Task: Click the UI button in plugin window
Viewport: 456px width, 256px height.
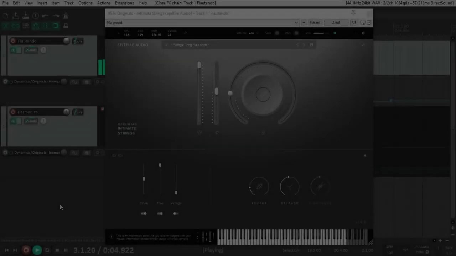Action: (x=354, y=22)
